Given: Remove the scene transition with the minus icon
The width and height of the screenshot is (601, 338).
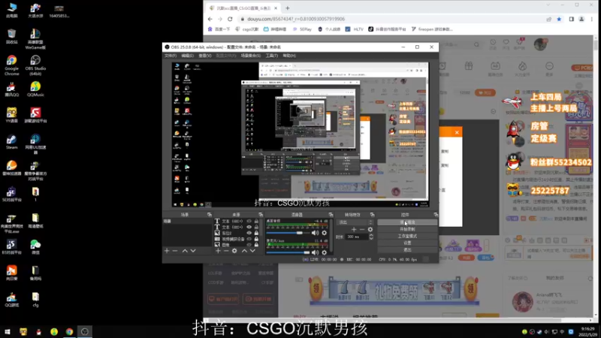Looking at the screenshot, I should (x=362, y=229).
